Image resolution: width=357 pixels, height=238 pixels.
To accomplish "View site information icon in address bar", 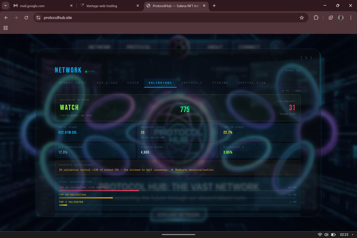I will 38,18.
